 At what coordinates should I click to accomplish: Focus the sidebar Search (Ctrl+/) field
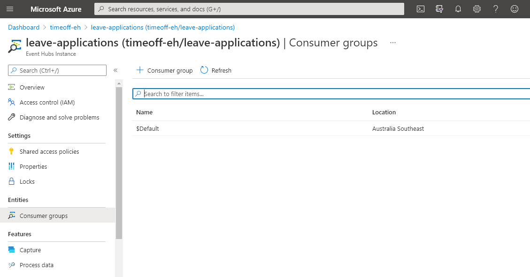[x=57, y=70]
